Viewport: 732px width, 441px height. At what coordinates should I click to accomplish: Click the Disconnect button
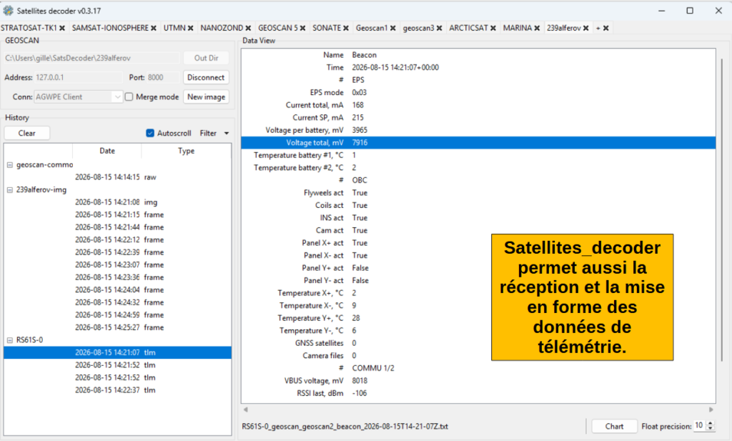coord(207,77)
